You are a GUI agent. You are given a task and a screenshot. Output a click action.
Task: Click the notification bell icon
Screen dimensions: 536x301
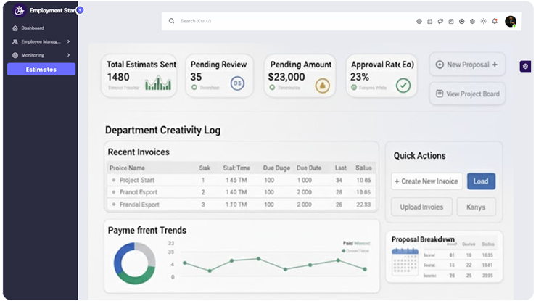(x=495, y=22)
